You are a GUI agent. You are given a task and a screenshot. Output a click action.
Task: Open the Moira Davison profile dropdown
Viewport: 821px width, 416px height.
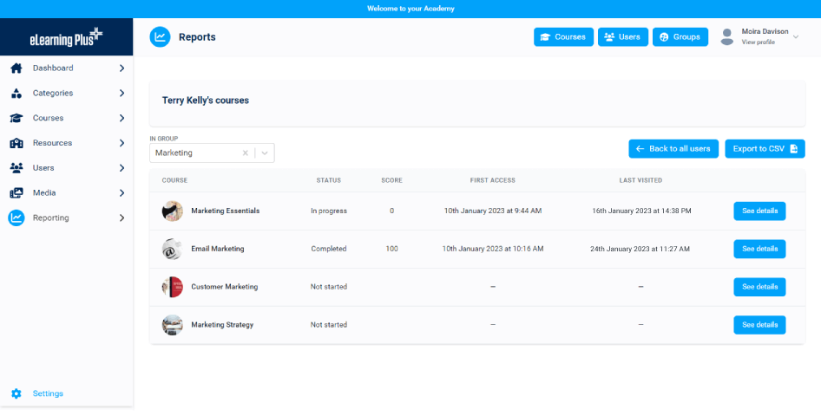tap(796, 36)
